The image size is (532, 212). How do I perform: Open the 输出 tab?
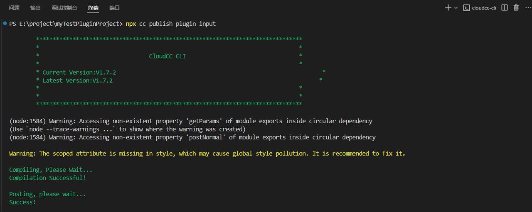(x=36, y=8)
